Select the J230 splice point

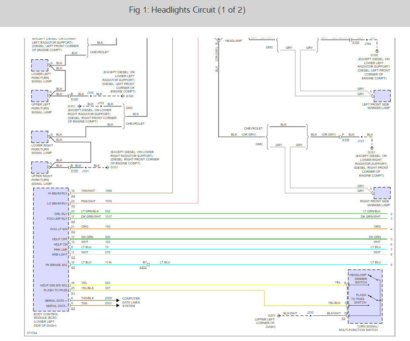point(310,312)
